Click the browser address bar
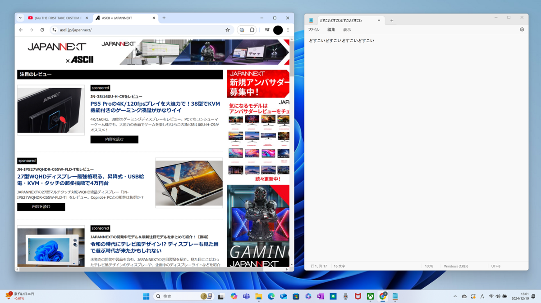The width and height of the screenshot is (541, 303). coord(113,30)
